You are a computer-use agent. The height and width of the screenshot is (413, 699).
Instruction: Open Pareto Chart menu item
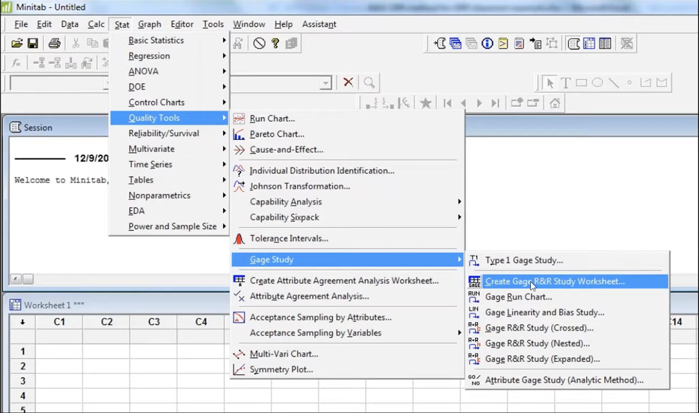tap(348, 134)
